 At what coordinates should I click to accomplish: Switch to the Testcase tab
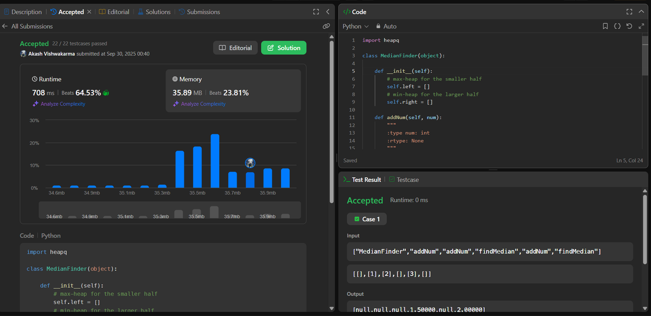pyautogui.click(x=404, y=179)
